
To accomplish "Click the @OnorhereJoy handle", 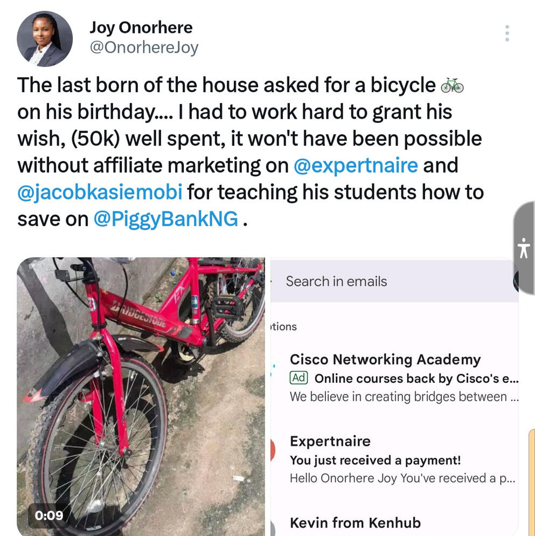I will click(144, 47).
